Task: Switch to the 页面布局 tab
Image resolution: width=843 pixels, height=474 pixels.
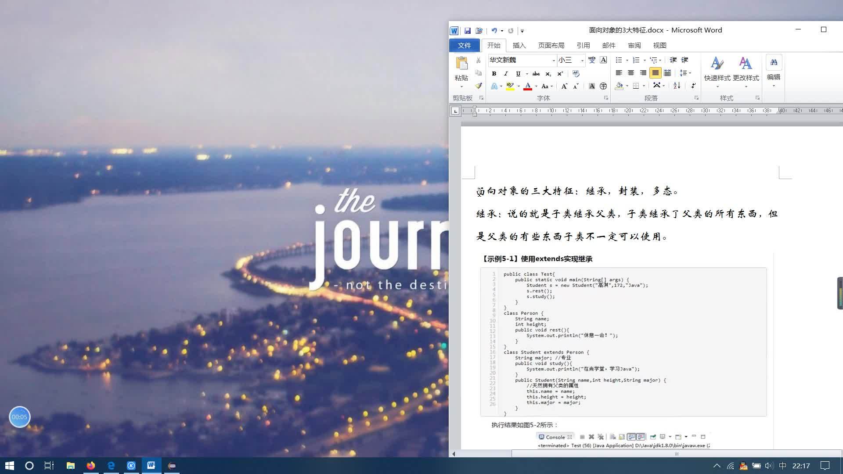Action: click(x=551, y=45)
